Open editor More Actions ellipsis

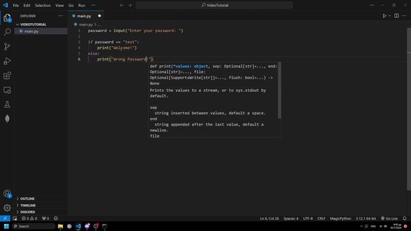pyautogui.click(x=405, y=16)
